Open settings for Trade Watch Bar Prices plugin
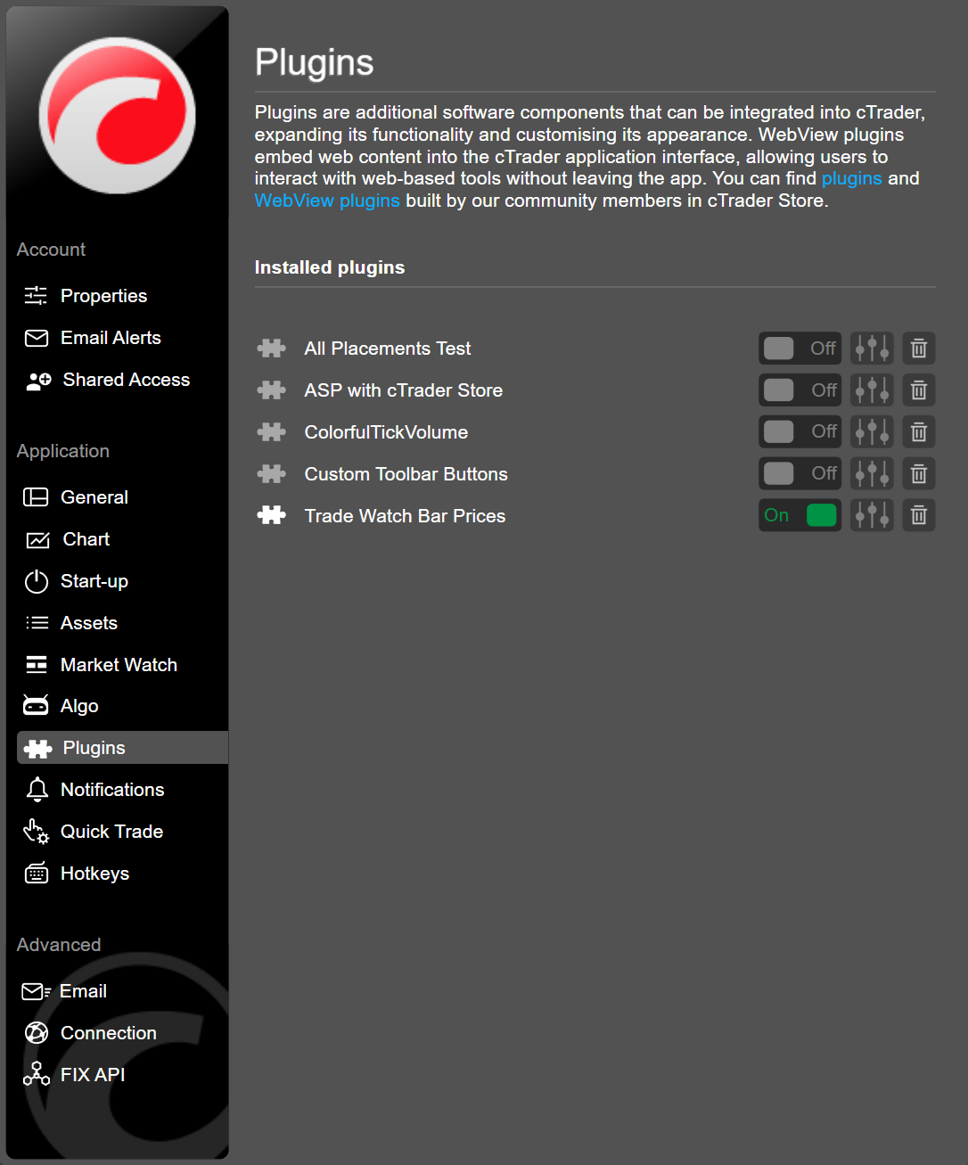Image resolution: width=968 pixels, height=1165 pixels. click(x=871, y=515)
